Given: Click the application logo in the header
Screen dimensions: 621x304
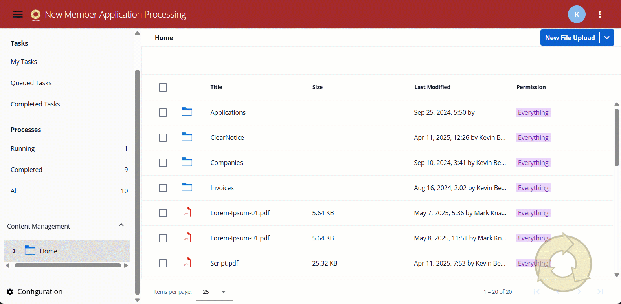Looking at the screenshot, I should tap(36, 15).
